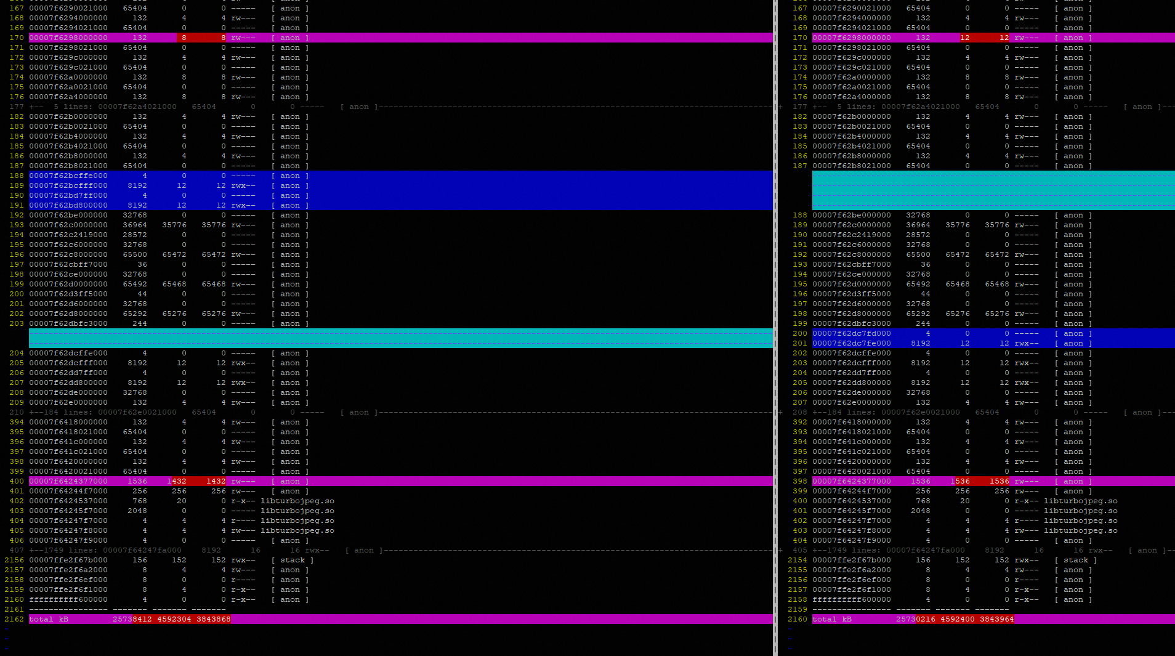
Task: Unfold the 1749-lines fold in the left pane
Action: pos(400,550)
